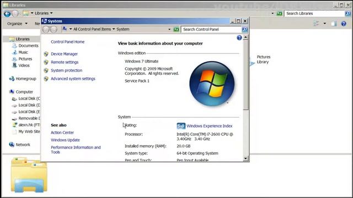Click in Search Control Panel field
353x198 pixels.
point(211,29)
